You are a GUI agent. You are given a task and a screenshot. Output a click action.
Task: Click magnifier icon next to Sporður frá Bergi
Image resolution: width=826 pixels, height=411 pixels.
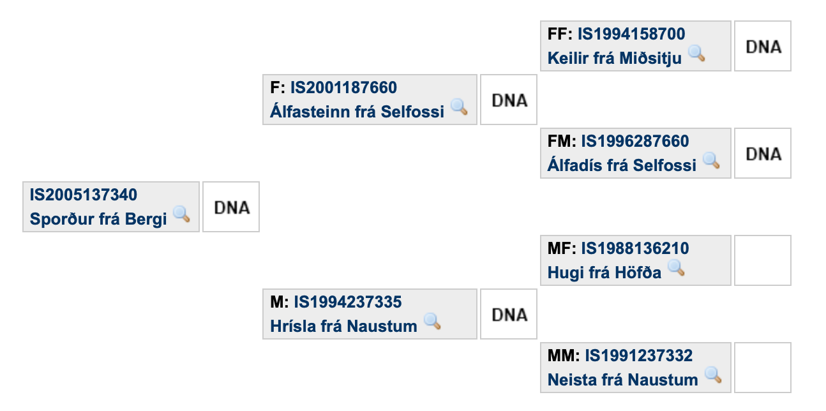point(182,214)
